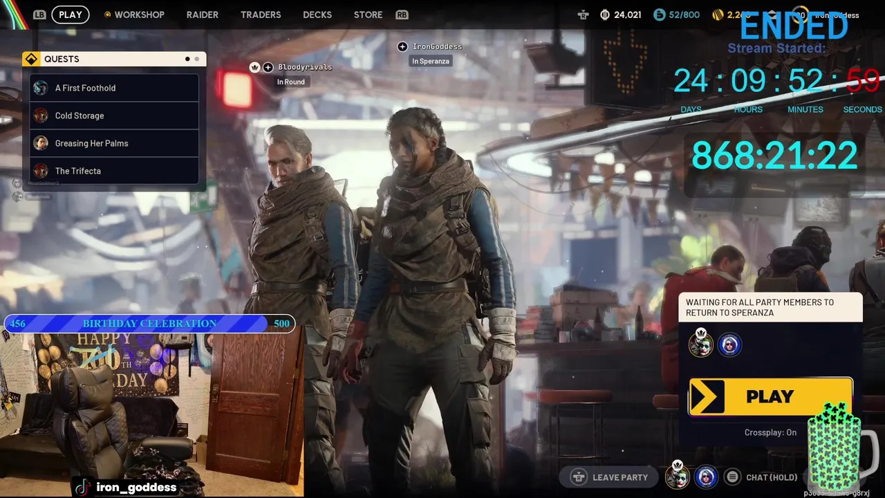Select the RB bumper icon after STORE
Viewport: 885px width, 498px height.
coord(402,15)
